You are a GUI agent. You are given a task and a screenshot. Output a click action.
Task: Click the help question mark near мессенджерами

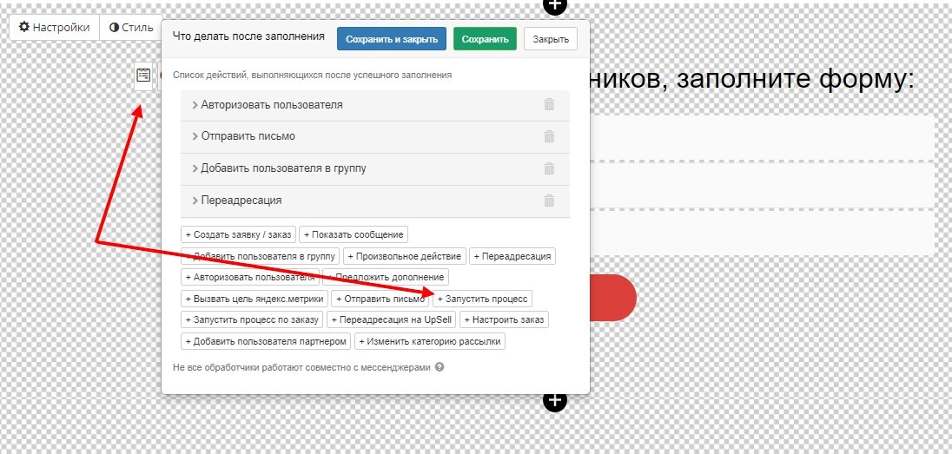(x=440, y=367)
